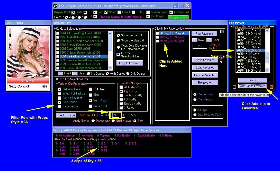Toggle the Display Card checkbox
Screen dimensions: 280x171
pos(73,13)
